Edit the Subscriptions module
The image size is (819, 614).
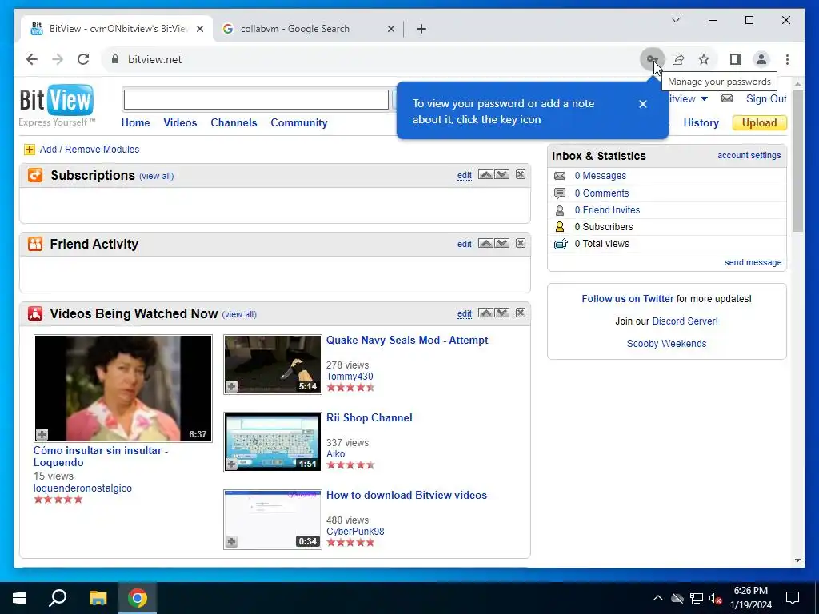point(465,175)
